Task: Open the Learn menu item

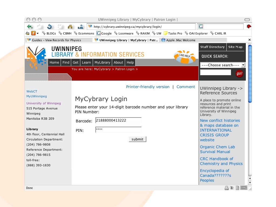Action: 87,63
